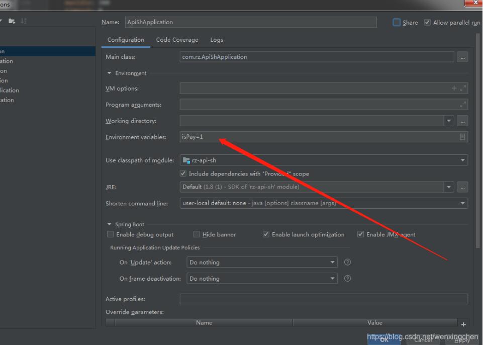Enable the Hide banner checkbox
The image size is (483, 345).
(x=197, y=234)
